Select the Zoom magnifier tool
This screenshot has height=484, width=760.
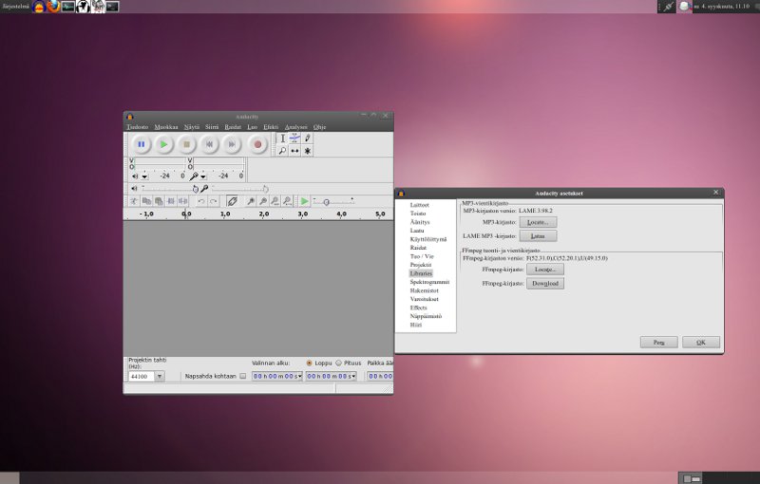(282, 151)
